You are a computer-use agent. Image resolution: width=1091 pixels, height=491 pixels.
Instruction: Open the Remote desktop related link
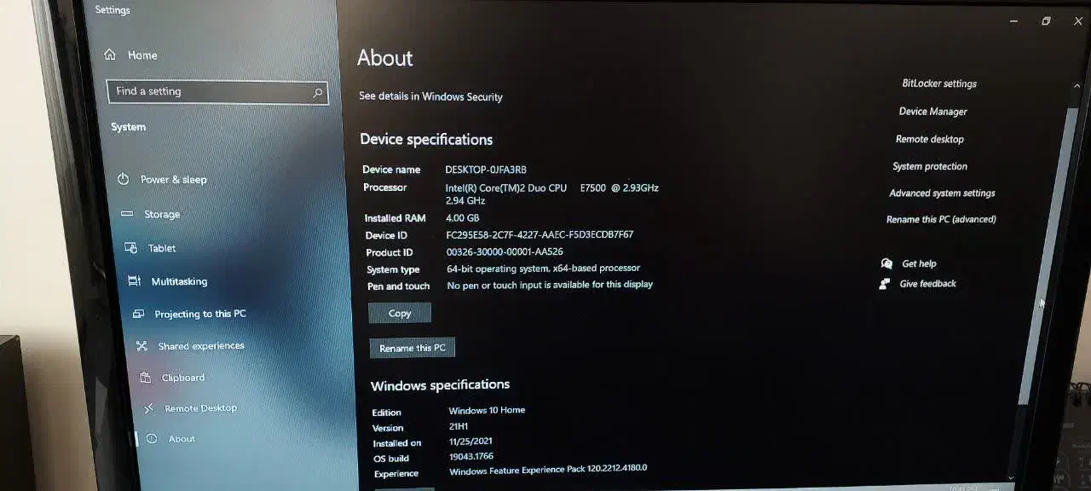[x=930, y=139]
